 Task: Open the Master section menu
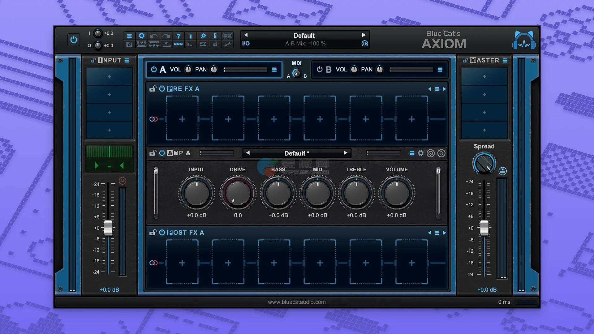click(x=505, y=60)
